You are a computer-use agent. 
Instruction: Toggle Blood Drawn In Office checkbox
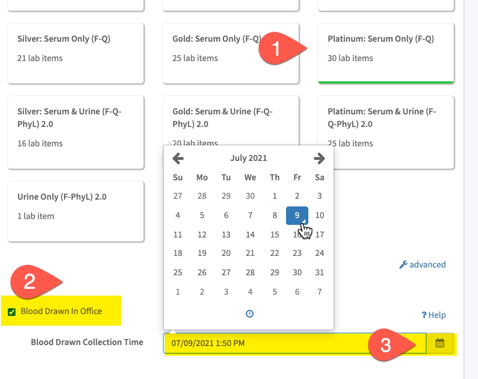12,312
